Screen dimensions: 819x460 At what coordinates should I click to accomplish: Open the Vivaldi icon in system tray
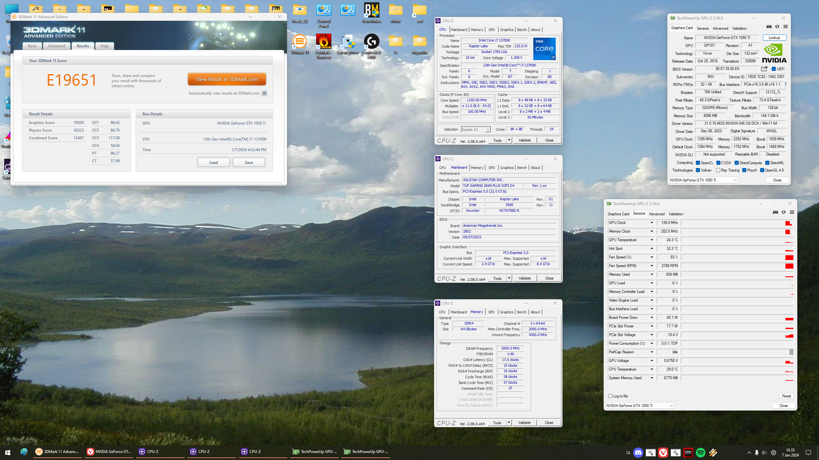click(x=663, y=452)
